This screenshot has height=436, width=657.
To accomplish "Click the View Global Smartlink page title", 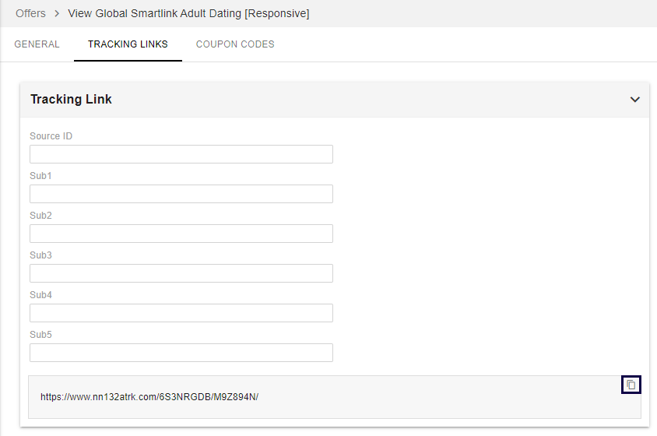I will click(x=188, y=13).
